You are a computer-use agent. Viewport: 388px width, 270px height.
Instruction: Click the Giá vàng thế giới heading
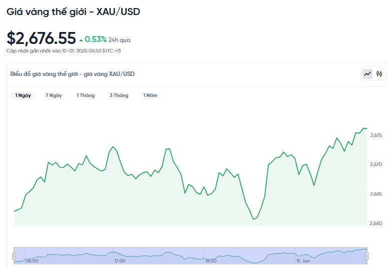[73, 11]
